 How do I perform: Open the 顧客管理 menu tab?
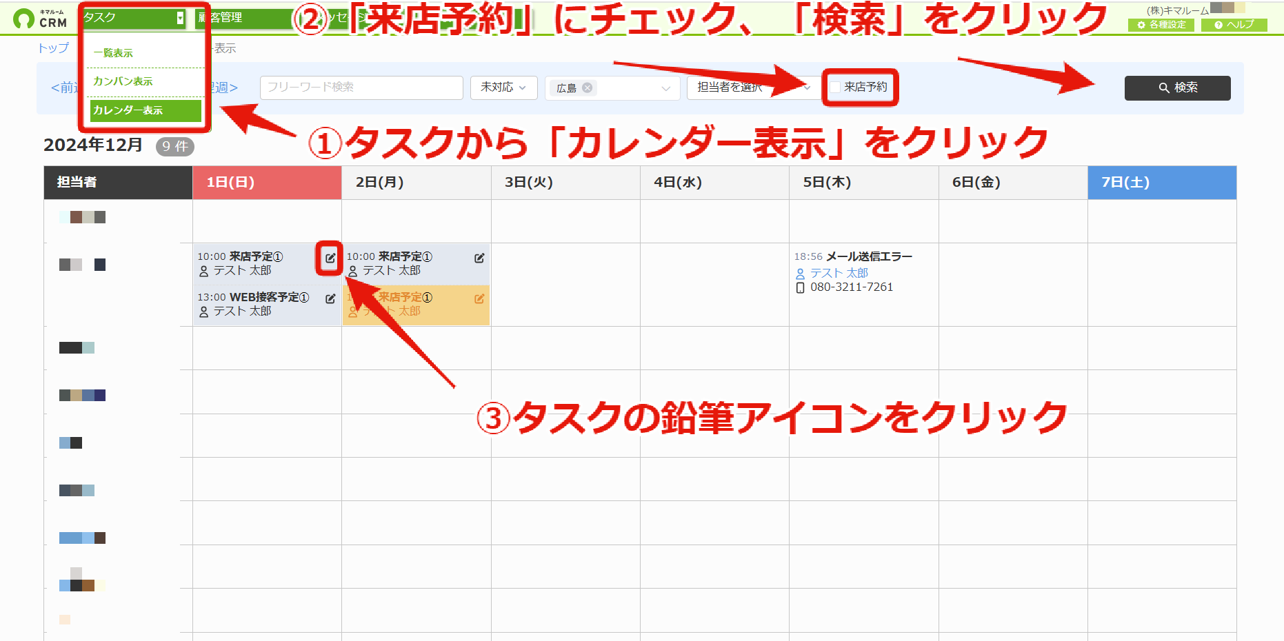[245, 18]
